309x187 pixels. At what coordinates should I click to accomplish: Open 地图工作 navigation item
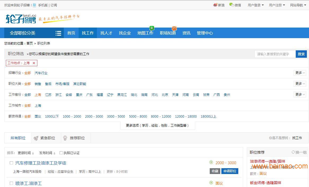pyautogui.click(x=145, y=33)
